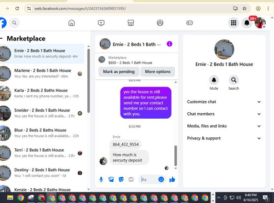The image size is (274, 203).
Task: Open the Notifications bell with 20+ badge
Action: 247,23
